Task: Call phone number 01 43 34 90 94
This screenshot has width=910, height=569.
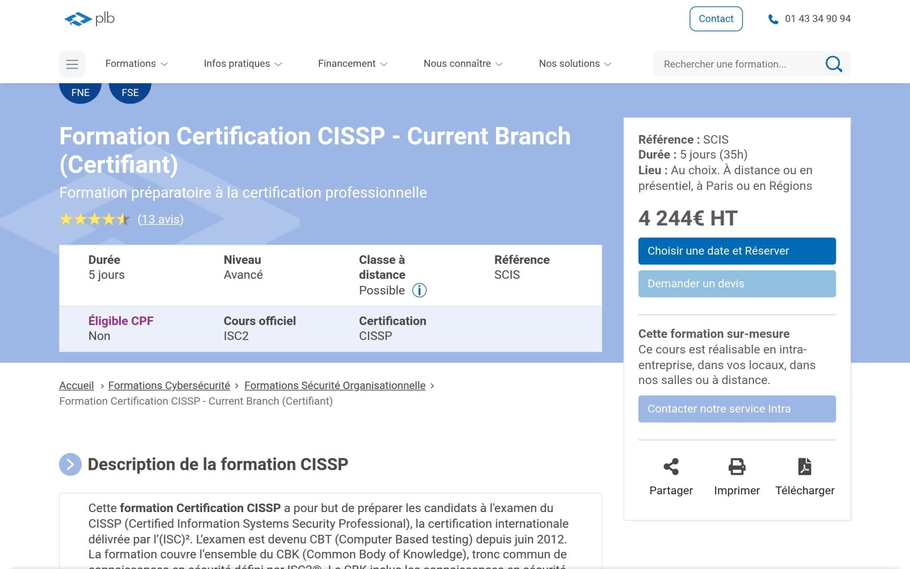Action: (x=818, y=19)
